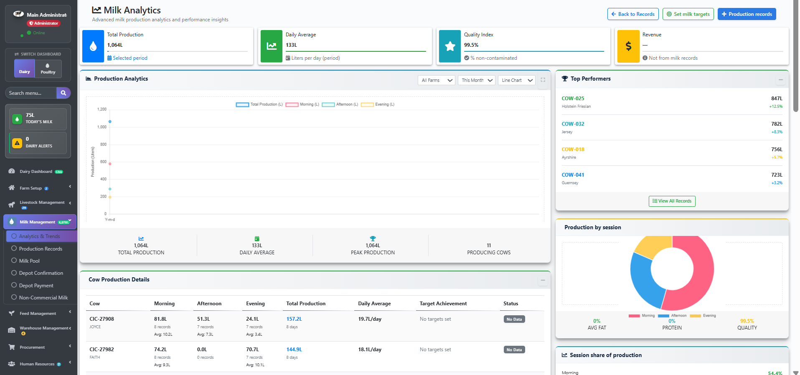Viewport: 800px width, 375px height.
Task: Click the Dairy Alerts warning icon
Action: pos(17,143)
